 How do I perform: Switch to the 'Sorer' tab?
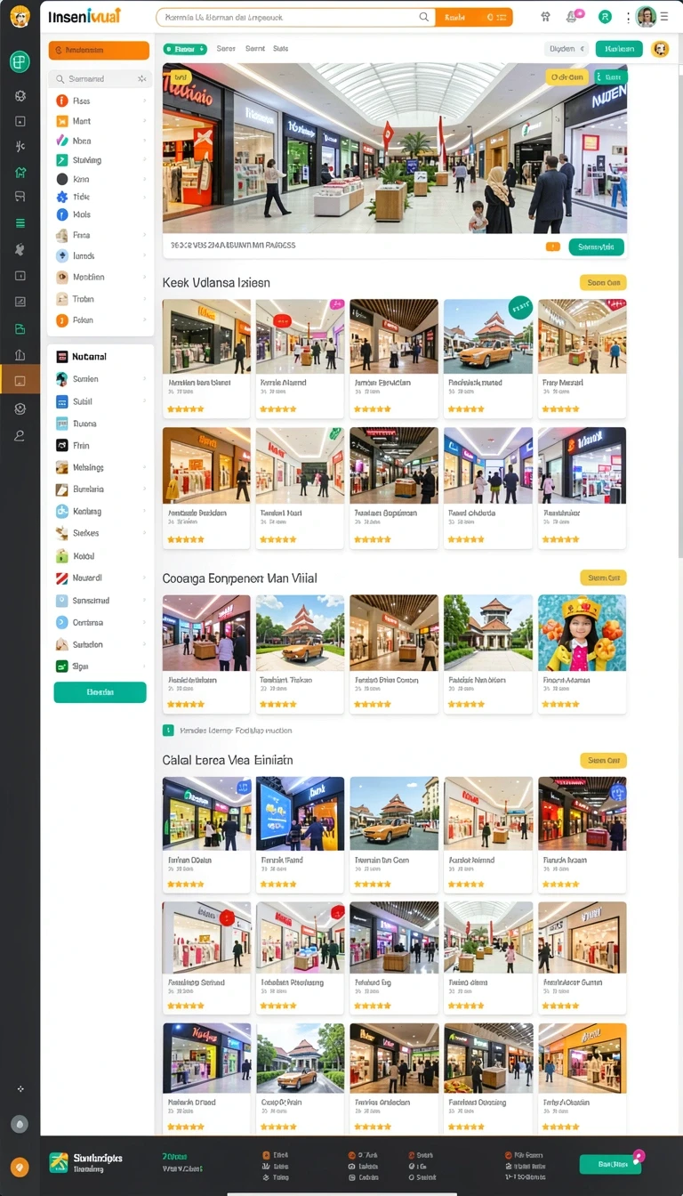226,49
